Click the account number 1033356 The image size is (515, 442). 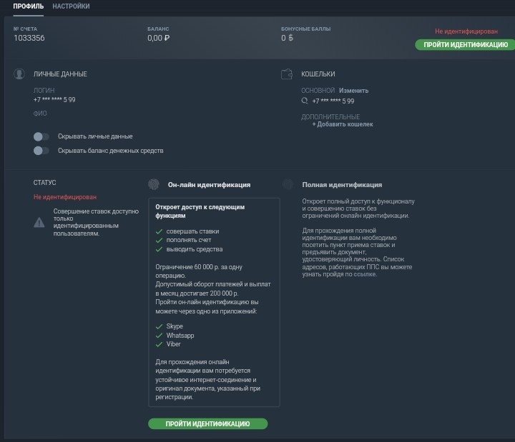[29, 39]
